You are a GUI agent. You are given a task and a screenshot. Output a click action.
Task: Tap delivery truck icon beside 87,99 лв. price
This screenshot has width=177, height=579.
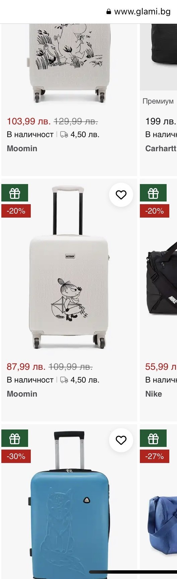[64, 380]
